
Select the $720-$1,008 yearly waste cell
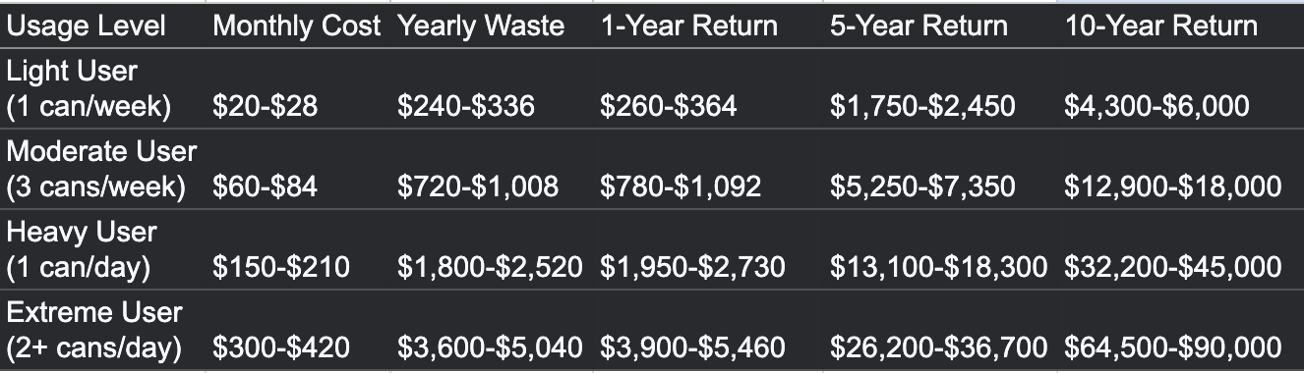tap(478, 186)
